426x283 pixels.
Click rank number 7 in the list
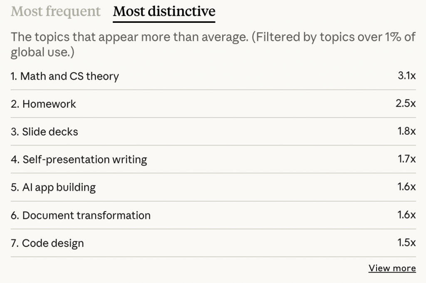pos(15,244)
